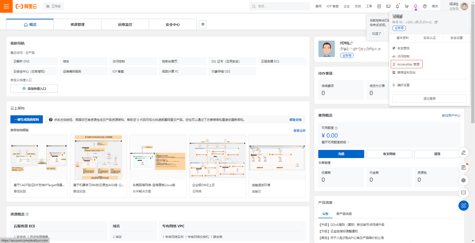Open the API debugging icon in header
475x243 pixels.
click(x=379, y=6)
